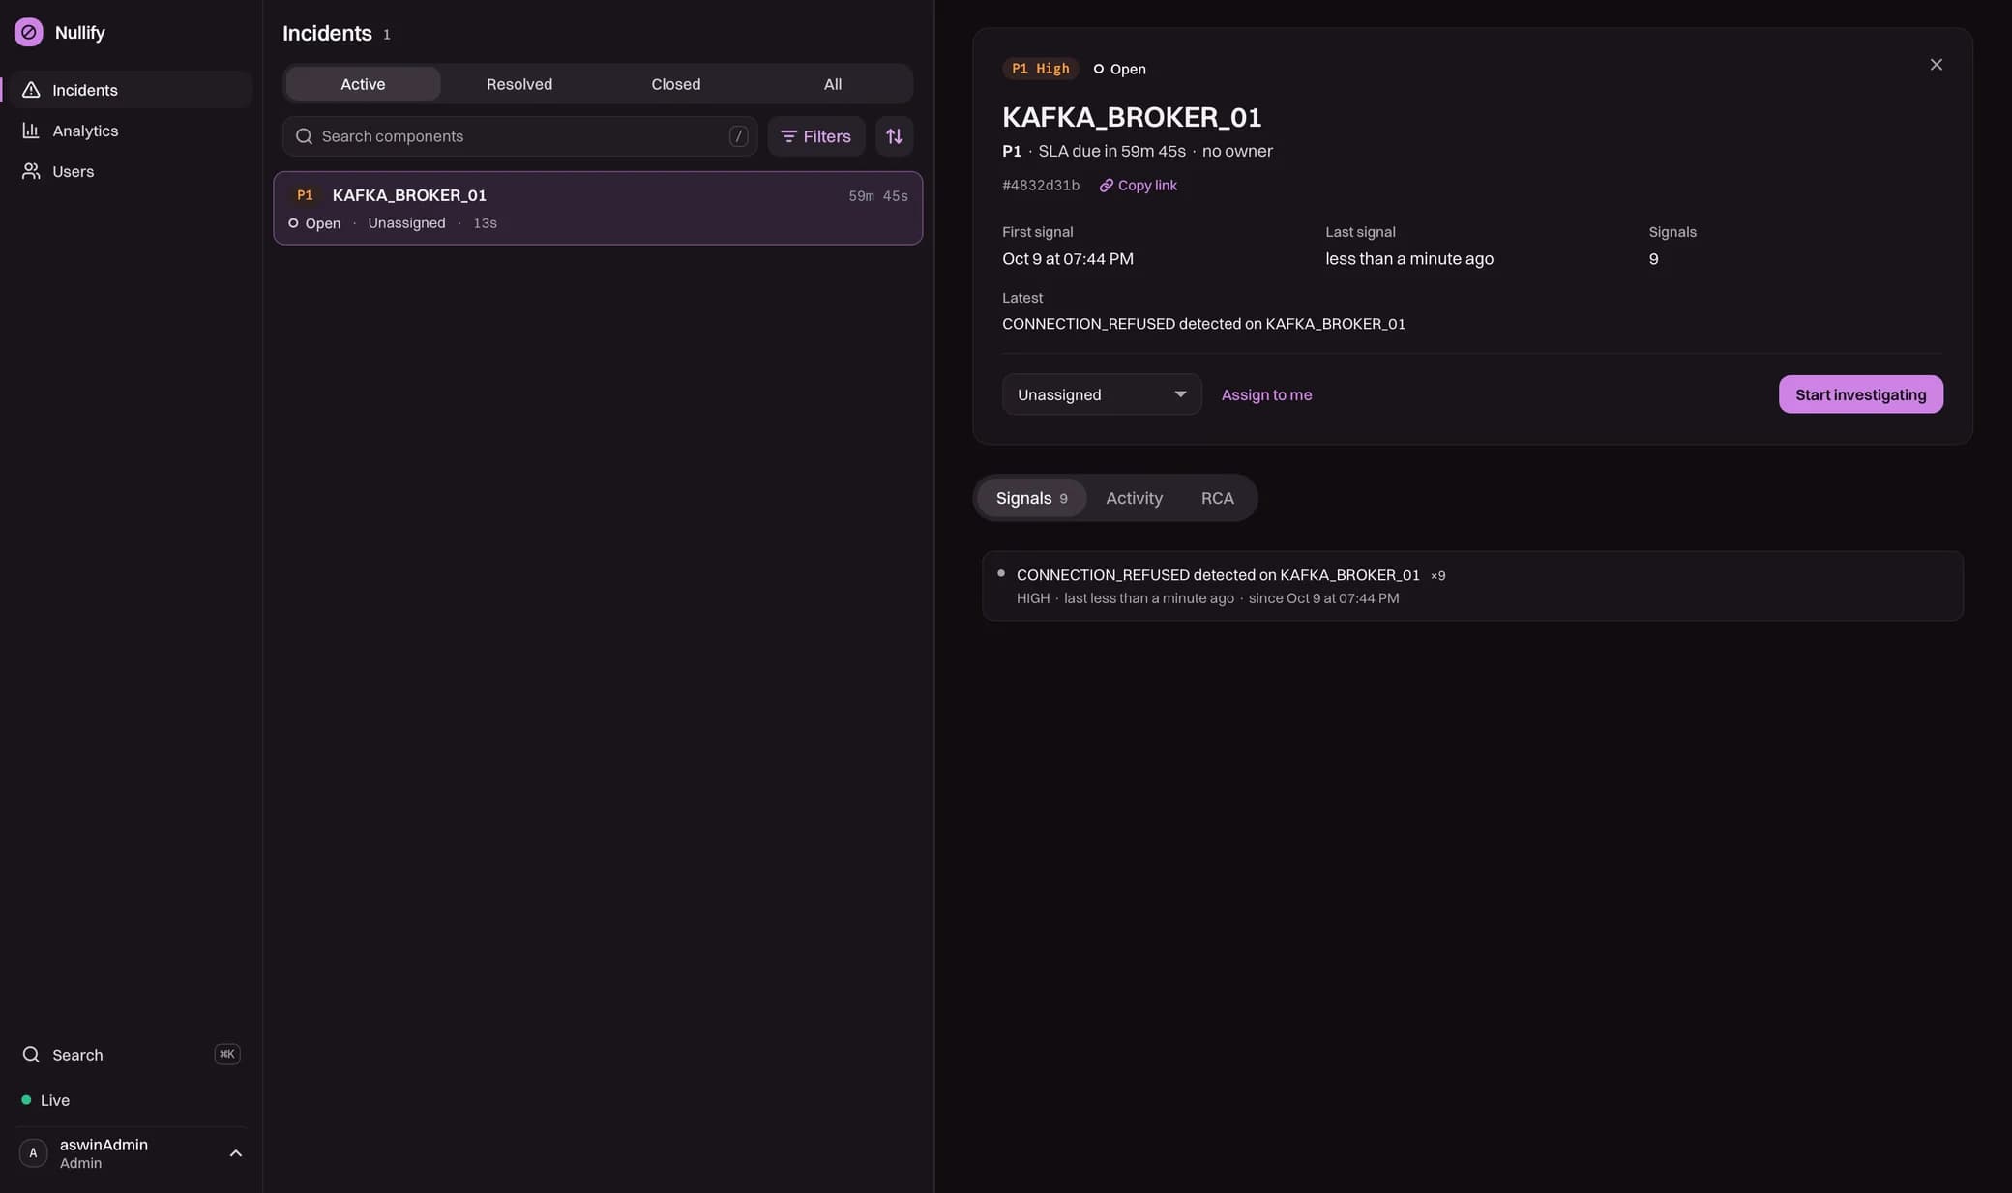This screenshot has height=1193, width=2012.
Task: Click Start investigating button
Action: click(1860, 394)
